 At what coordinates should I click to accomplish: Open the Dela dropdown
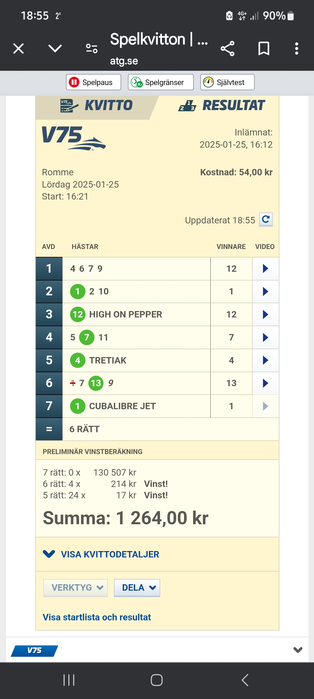pos(137,588)
